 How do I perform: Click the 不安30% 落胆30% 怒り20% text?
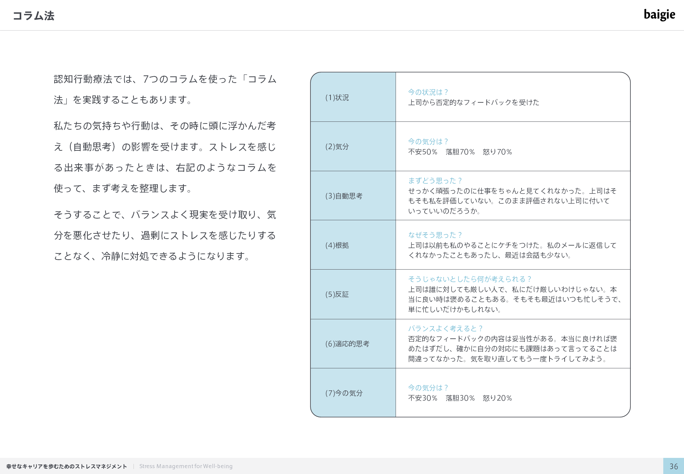click(x=460, y=398)
